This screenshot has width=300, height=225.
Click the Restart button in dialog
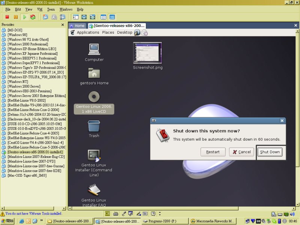click(213, 152)
